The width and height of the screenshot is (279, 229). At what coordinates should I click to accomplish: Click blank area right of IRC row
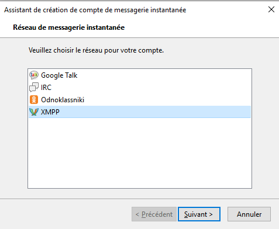tap(151, 88)
